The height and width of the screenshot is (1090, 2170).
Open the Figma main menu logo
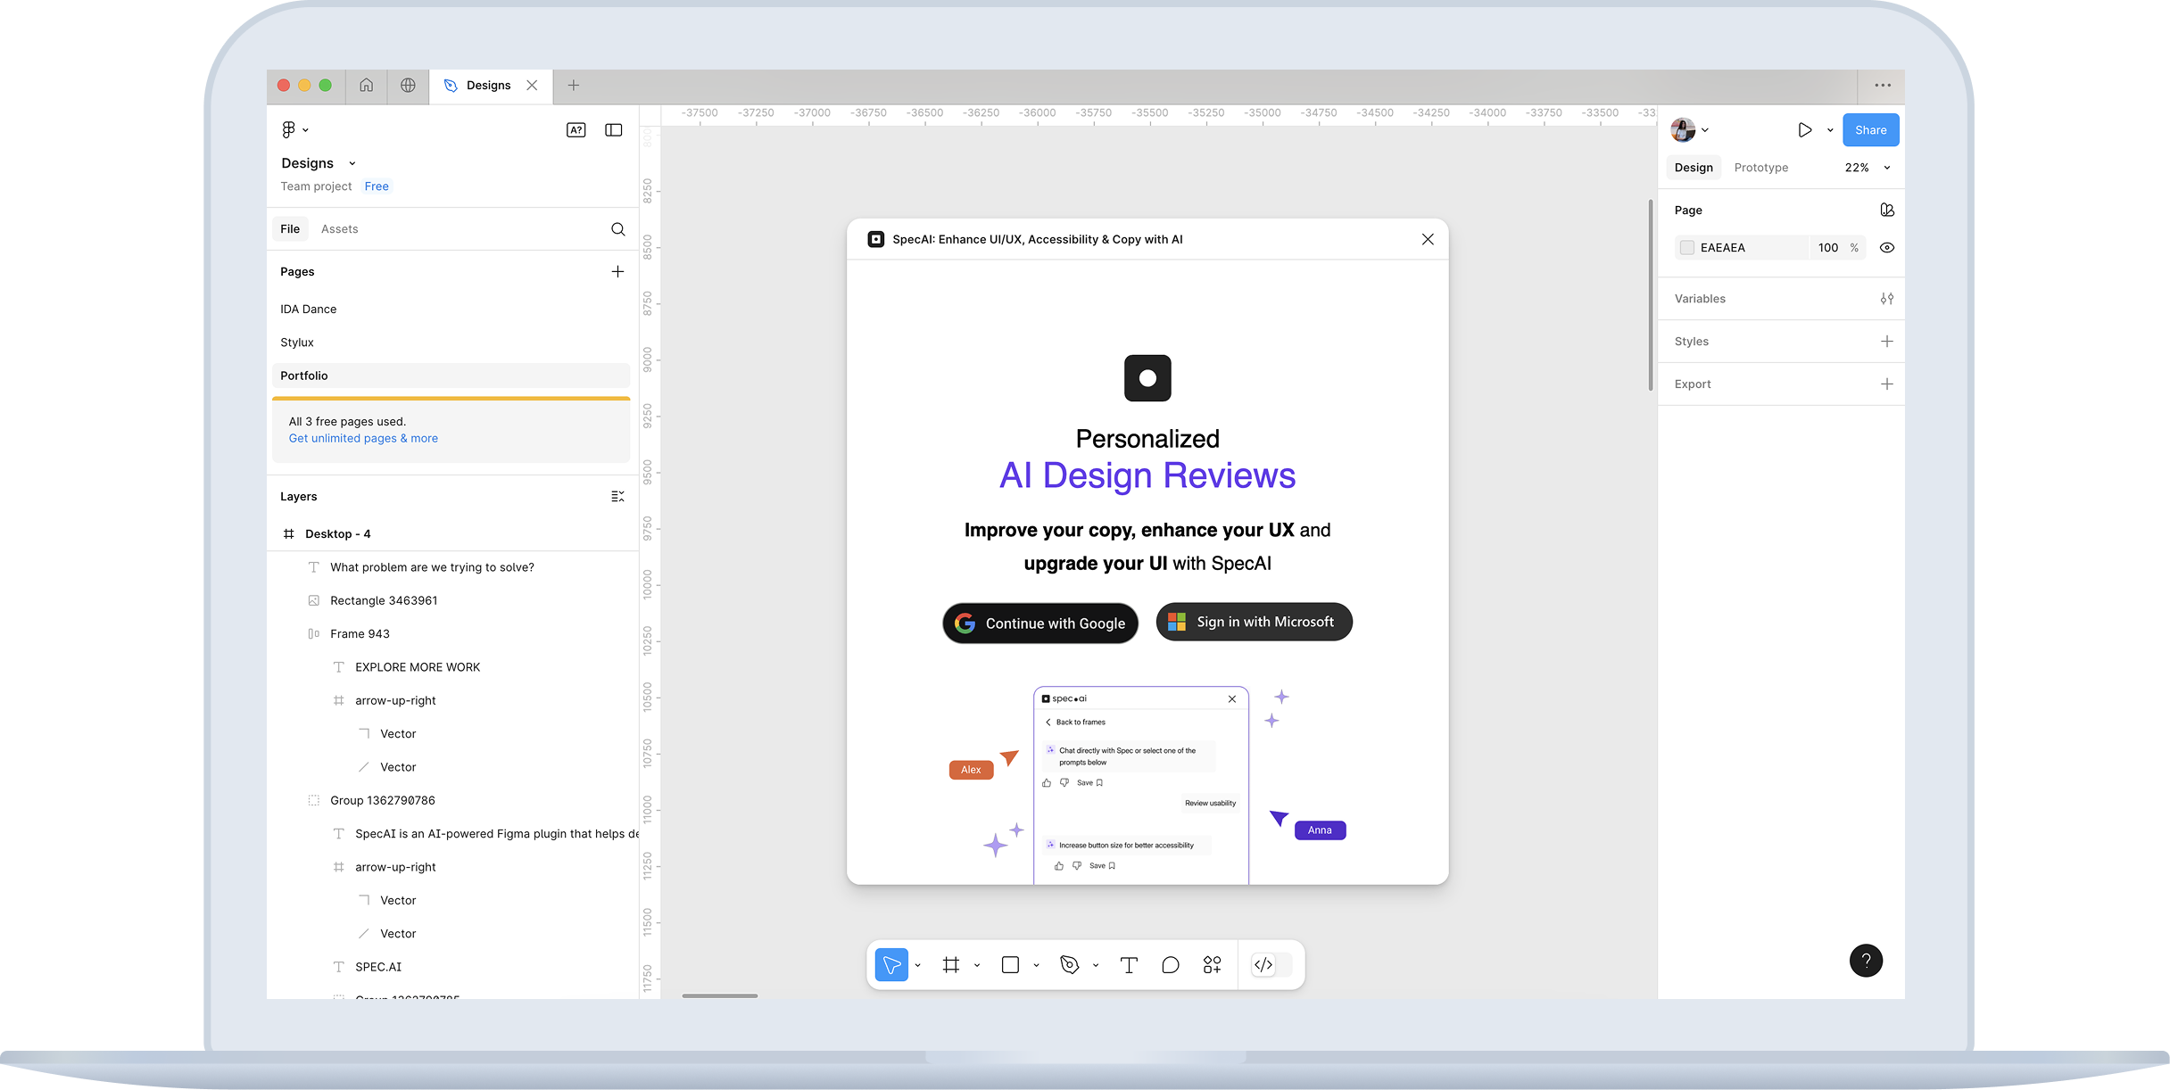click(x=288, y=130)
